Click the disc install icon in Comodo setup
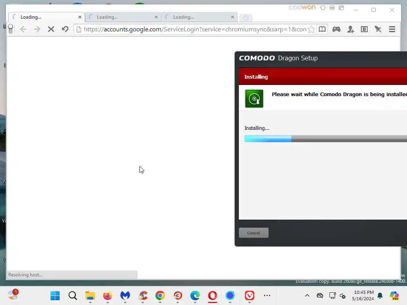407x305 pixels. (254, 98)
